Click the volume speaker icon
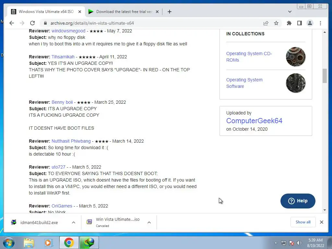 299,243
